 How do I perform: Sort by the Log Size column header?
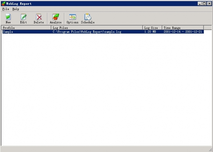152,28
